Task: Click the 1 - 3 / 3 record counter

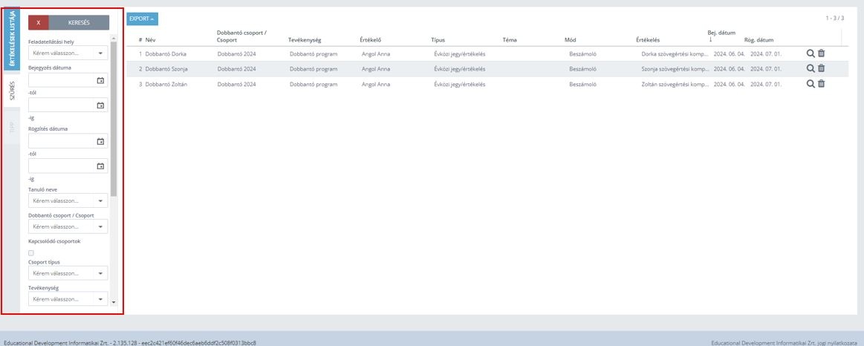Action: pos(834,18)
